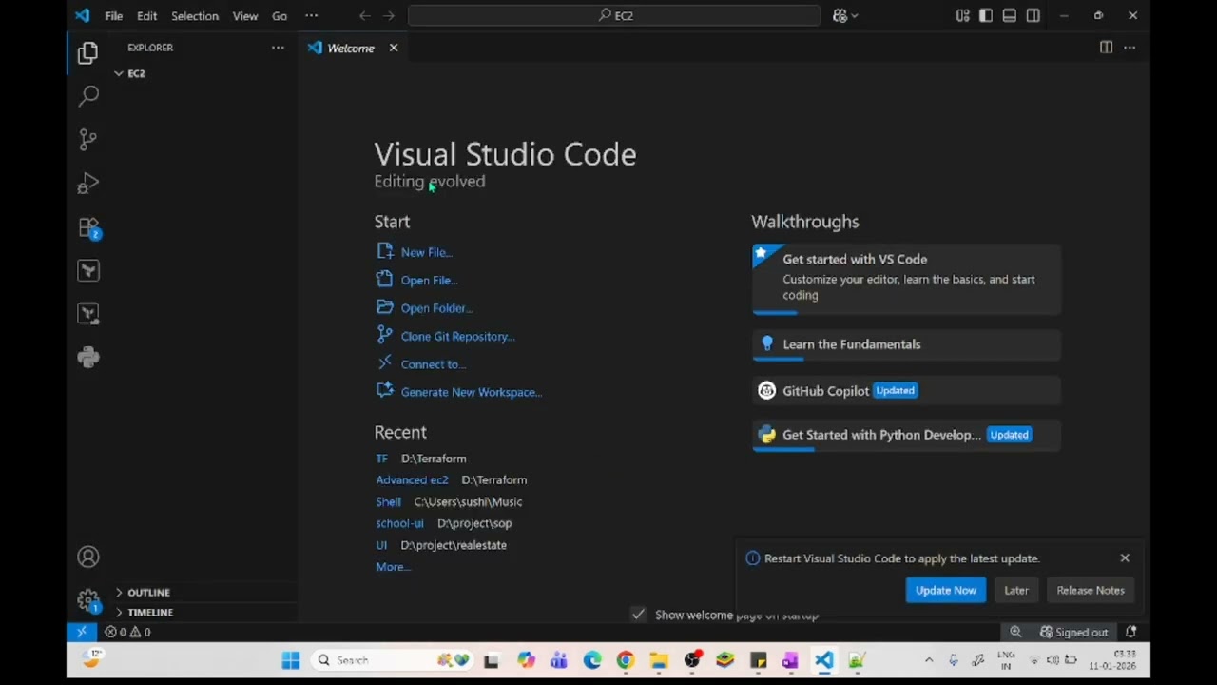Toggle Primary Side Bar visibility
Screen dimensions: 1217x685
coord(986,15)
